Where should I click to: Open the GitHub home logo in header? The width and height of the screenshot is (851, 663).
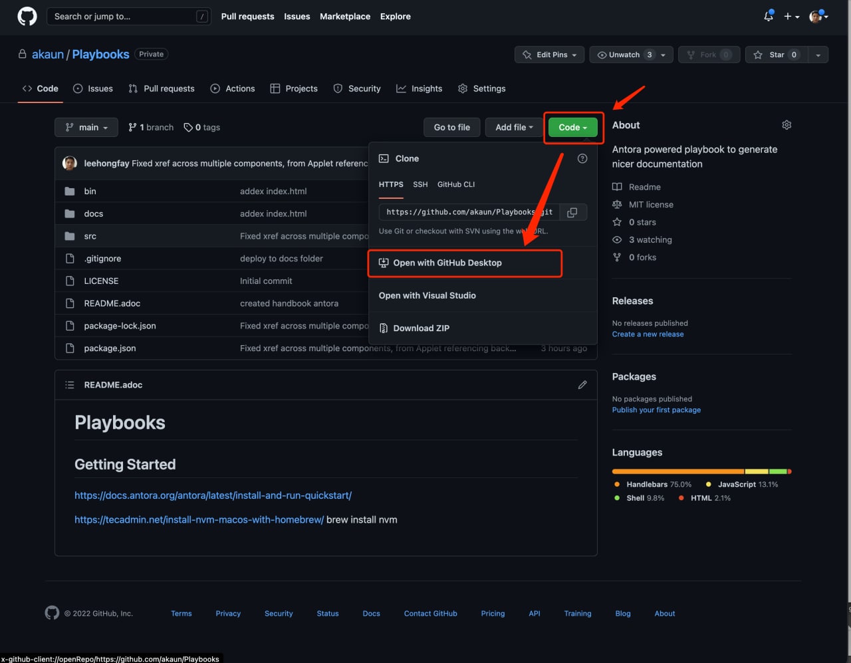pos(27,16)
